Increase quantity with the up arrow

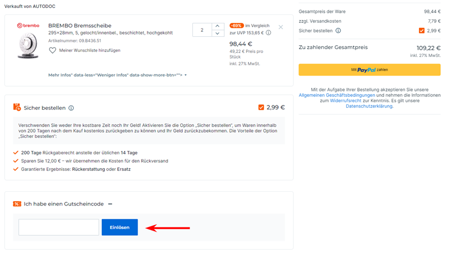point(217,26)
